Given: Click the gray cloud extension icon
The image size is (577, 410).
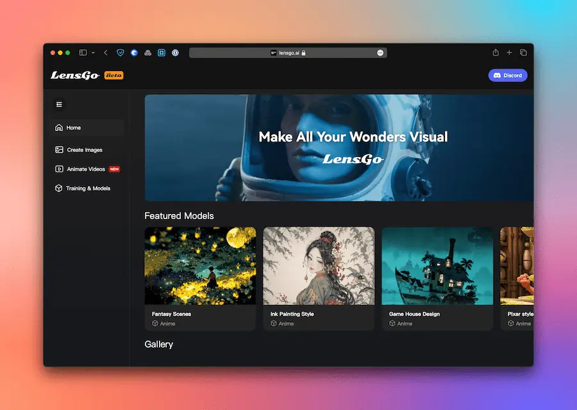Looking at the screenshot, I should [148, 53].
